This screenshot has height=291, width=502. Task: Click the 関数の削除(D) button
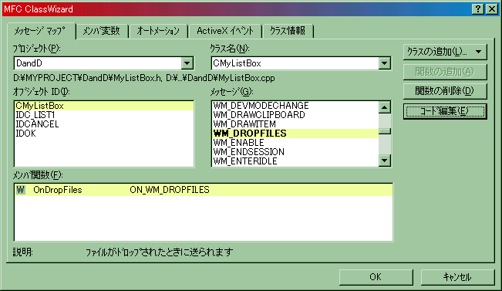[x=445, y=91]
